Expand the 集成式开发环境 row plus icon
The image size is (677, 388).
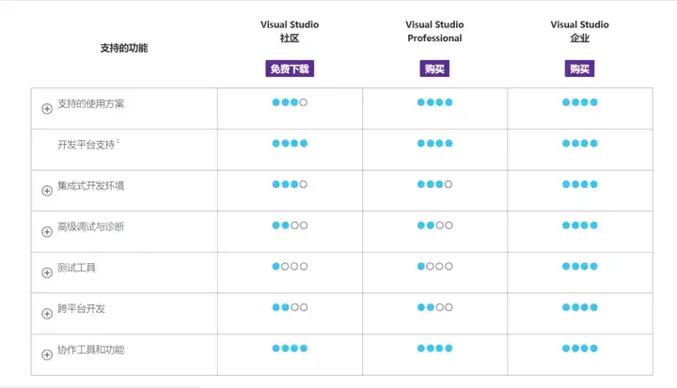47,191
